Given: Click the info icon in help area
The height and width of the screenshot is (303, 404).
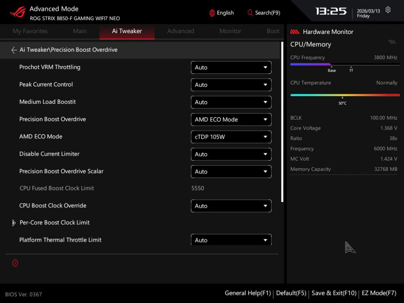Looking at the screenshot, I should coord(15,263).
